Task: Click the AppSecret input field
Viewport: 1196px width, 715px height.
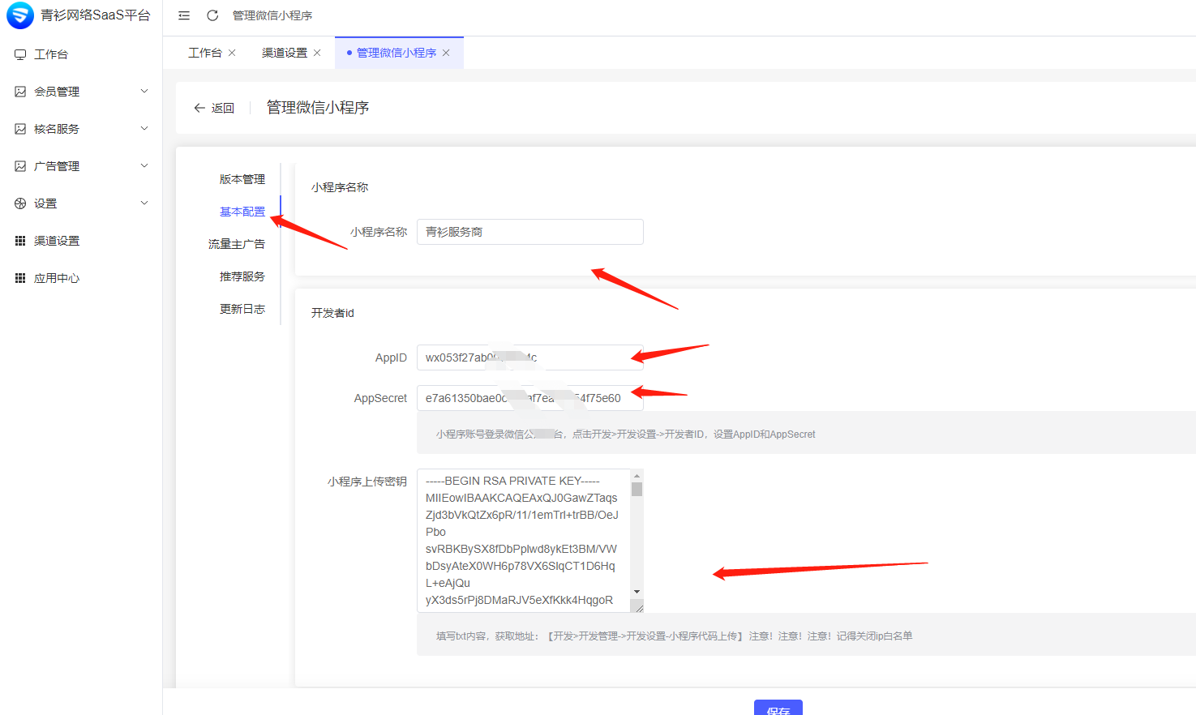Action: (530, 398)
